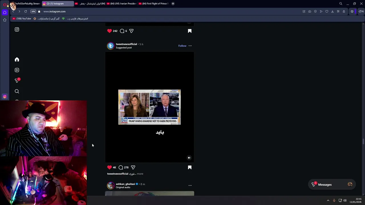Share the tweetnewsofficial post
The width and height of the screenshot is (365, 205).
[133, 167]
